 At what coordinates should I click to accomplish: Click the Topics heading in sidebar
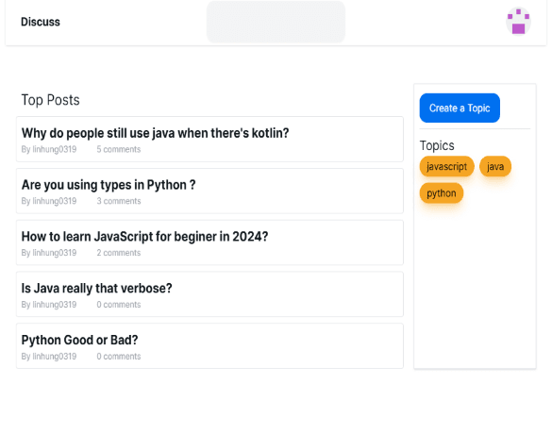[x=437, y=145]
